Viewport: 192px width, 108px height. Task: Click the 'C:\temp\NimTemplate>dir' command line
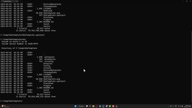tap(13, 39)
